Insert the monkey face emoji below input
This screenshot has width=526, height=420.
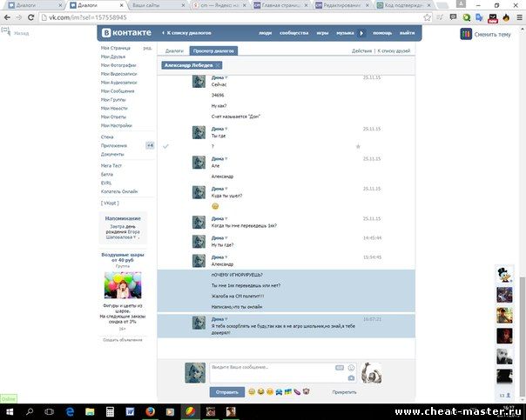point(306,391)
